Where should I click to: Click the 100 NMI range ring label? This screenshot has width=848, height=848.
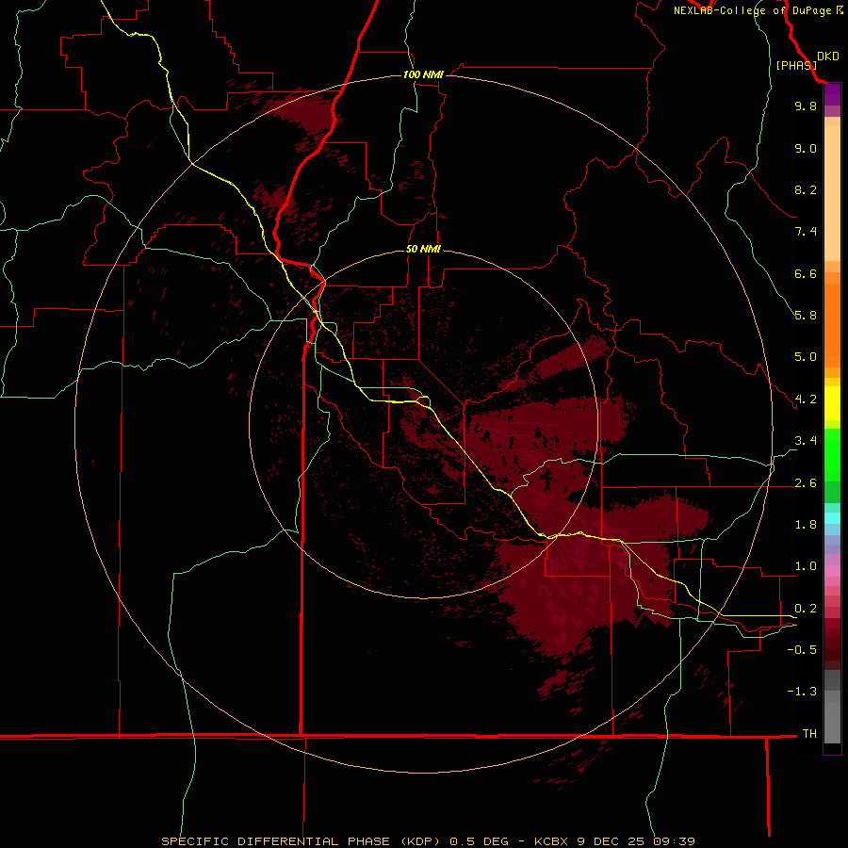click(x=423, y=74)
